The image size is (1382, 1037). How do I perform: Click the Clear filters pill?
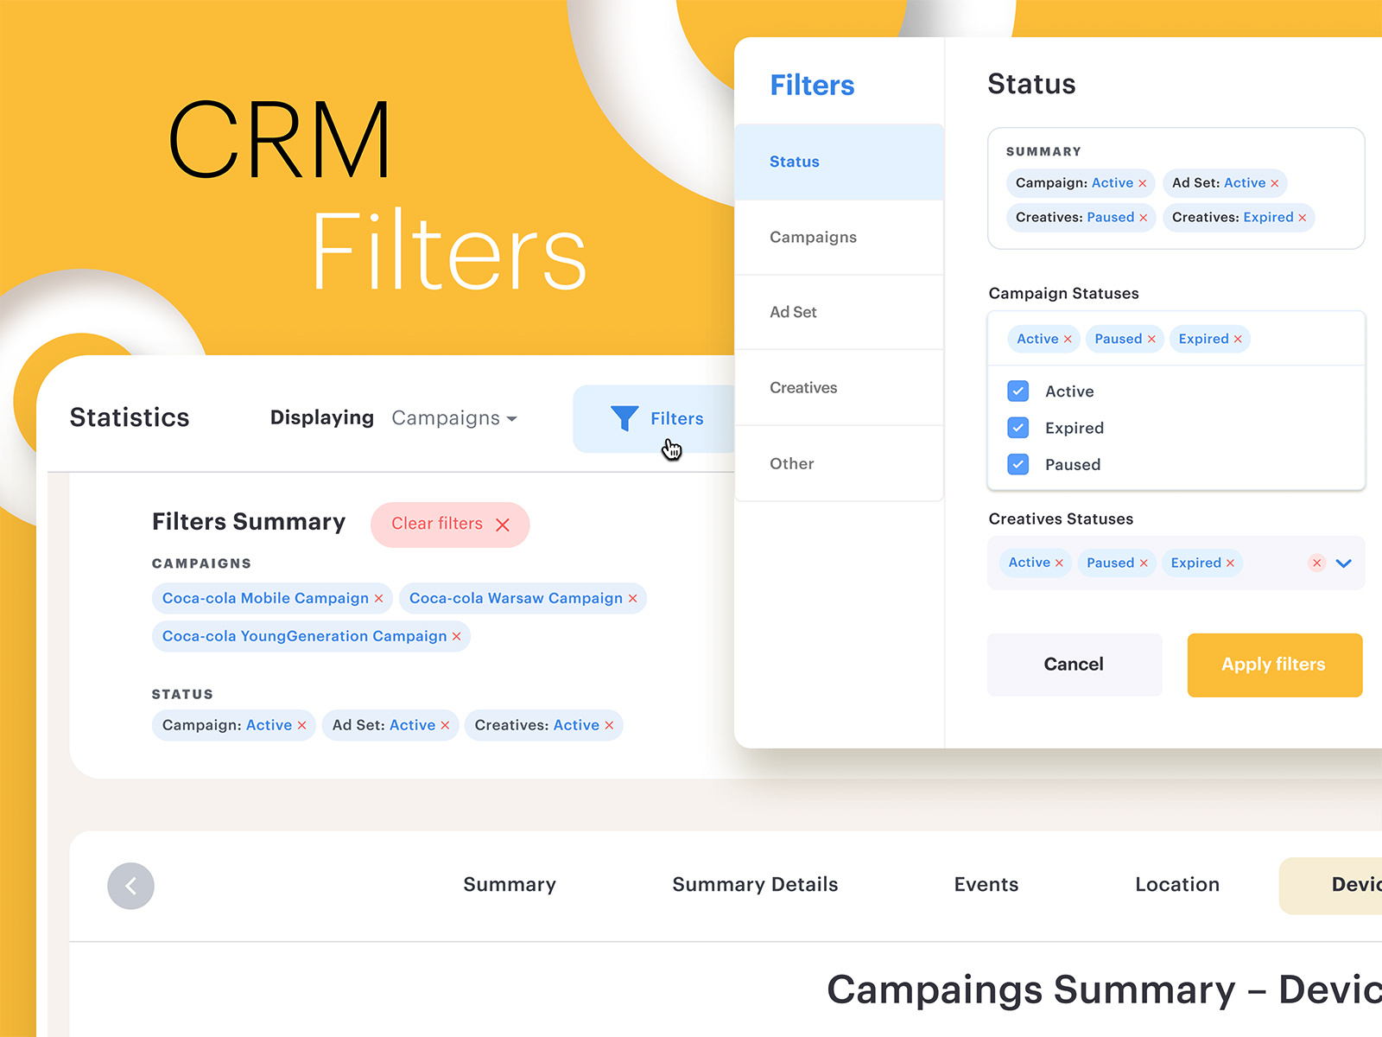[450, 524]
